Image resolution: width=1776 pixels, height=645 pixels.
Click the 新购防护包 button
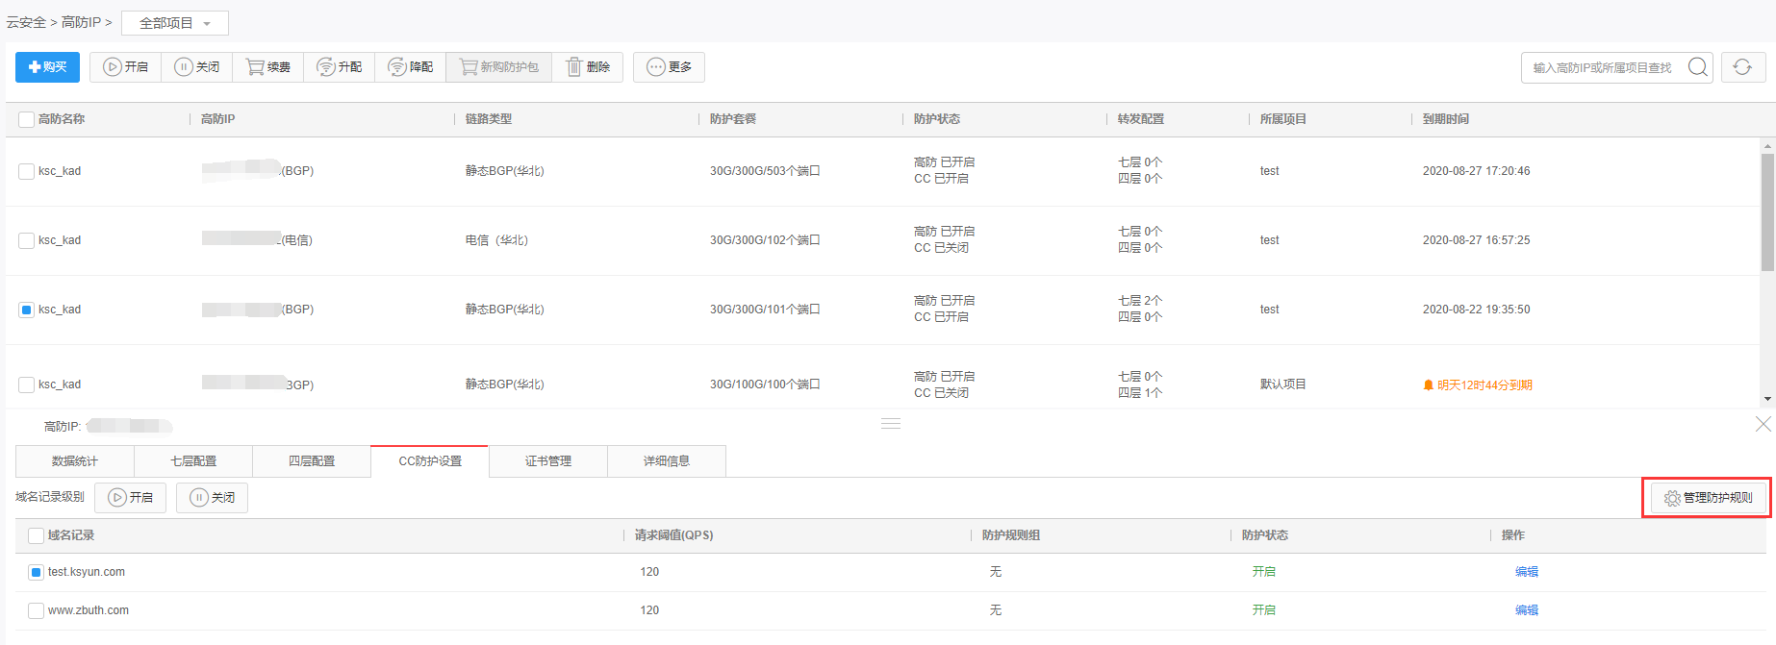click(x=499, y=67)
